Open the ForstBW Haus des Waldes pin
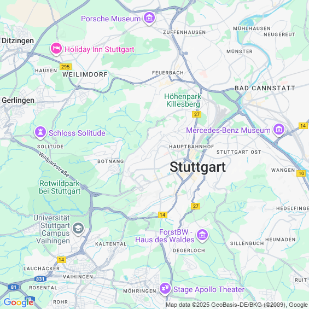The height and width of the screenshot is (309, 309). (202, 235)
